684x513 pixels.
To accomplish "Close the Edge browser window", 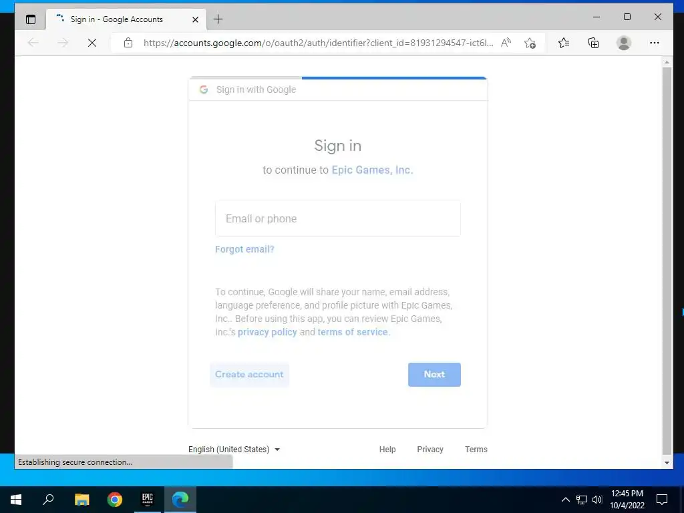I will (658, 17).
